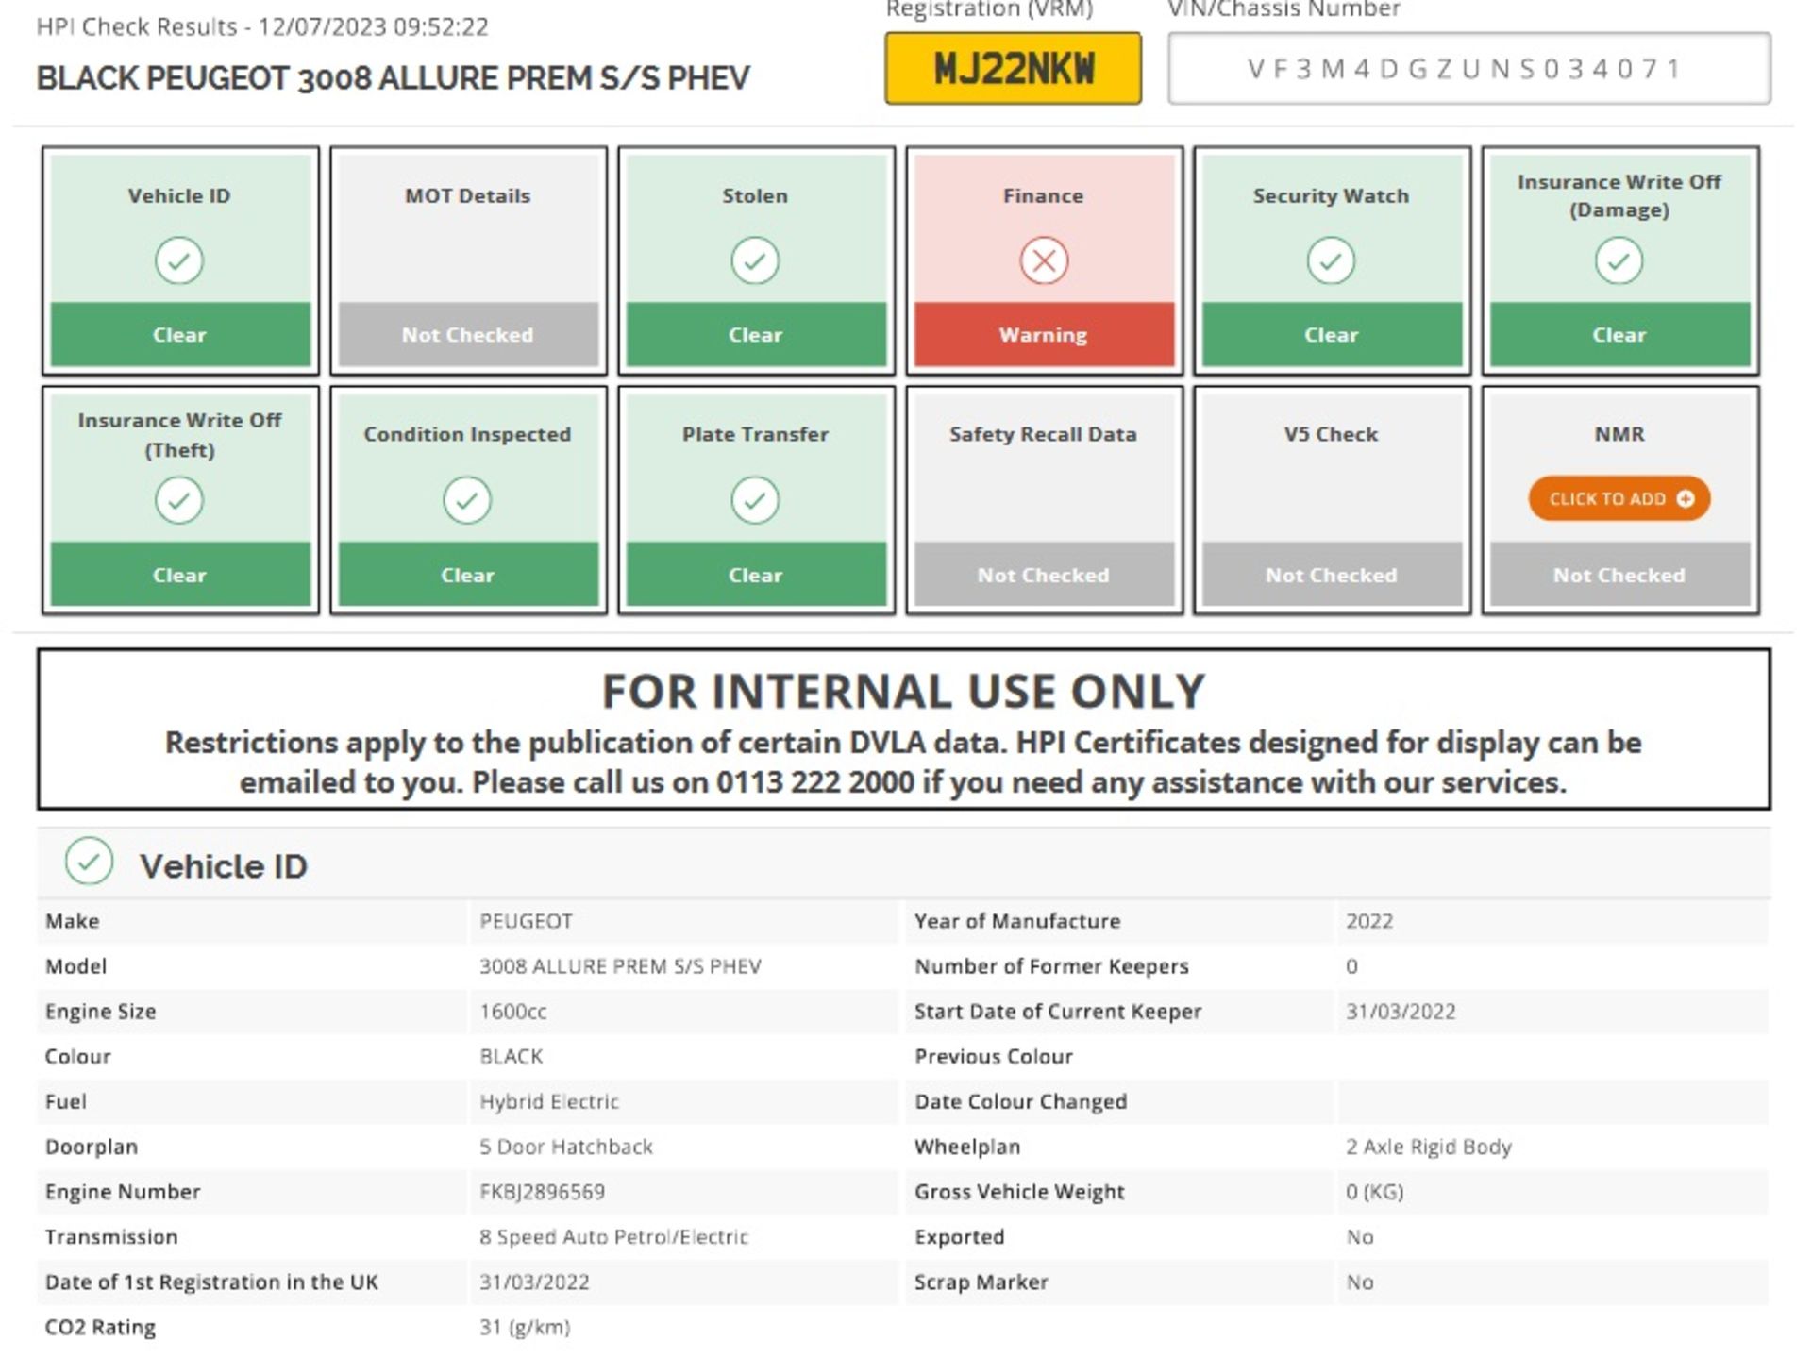Select the FOR INTERNAL USE ONLY heading
Screen dimensions: 1812x1357
904,691
